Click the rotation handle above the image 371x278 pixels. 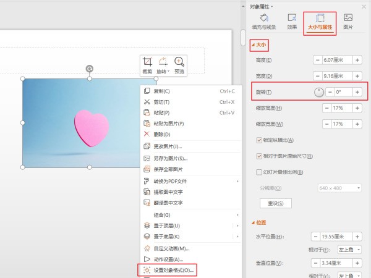pyautogui.click(x=90, y=69)
